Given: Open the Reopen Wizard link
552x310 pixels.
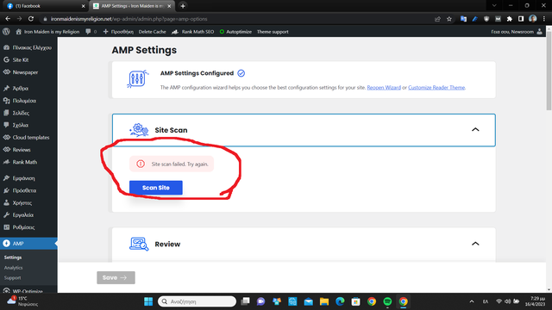Looking at the screenshot, I should click(x=384, y=88).
